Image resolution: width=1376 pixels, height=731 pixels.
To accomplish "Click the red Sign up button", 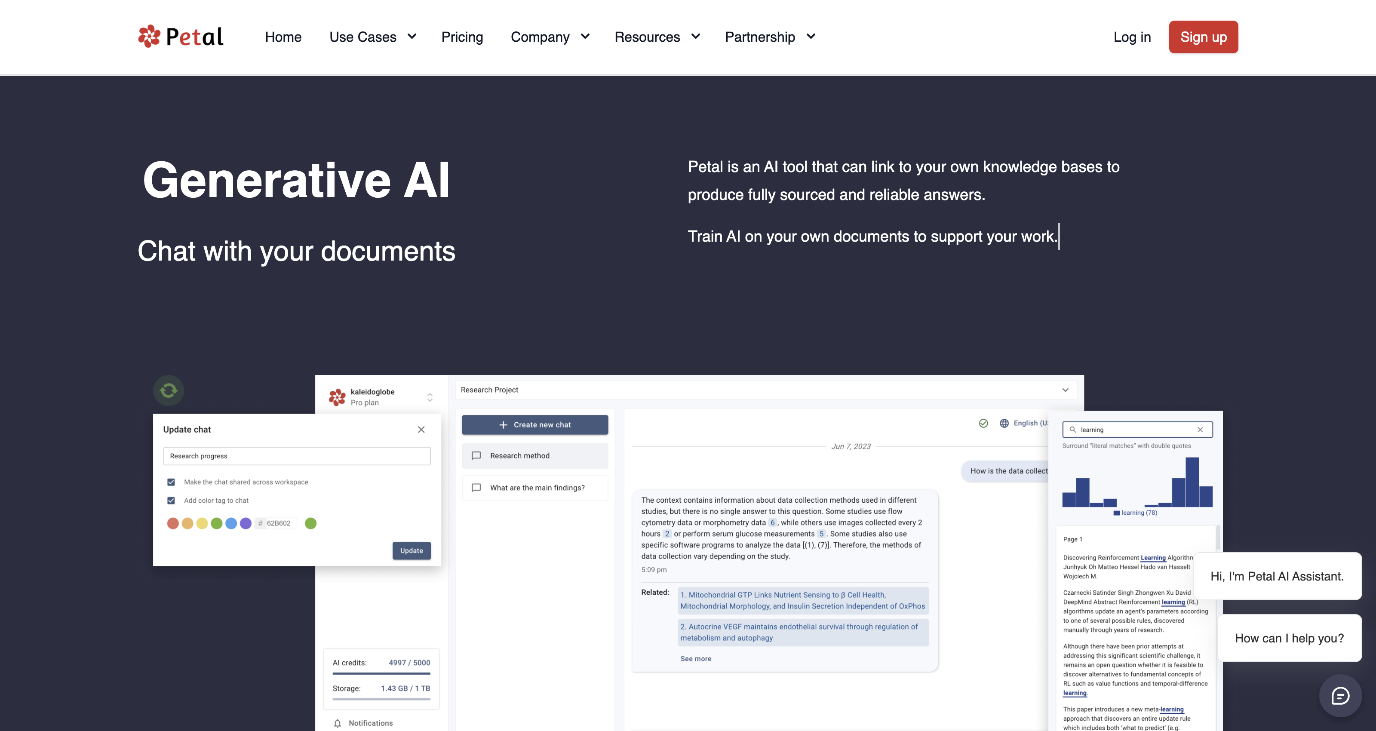I will point(1204,37).
